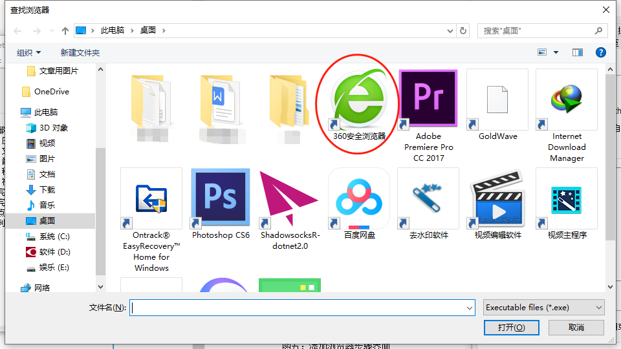Viewport: 621px width, 349px height.
Task: Expand the chevron after 桌面 breadcrumb
Action: tap(164, 30)
